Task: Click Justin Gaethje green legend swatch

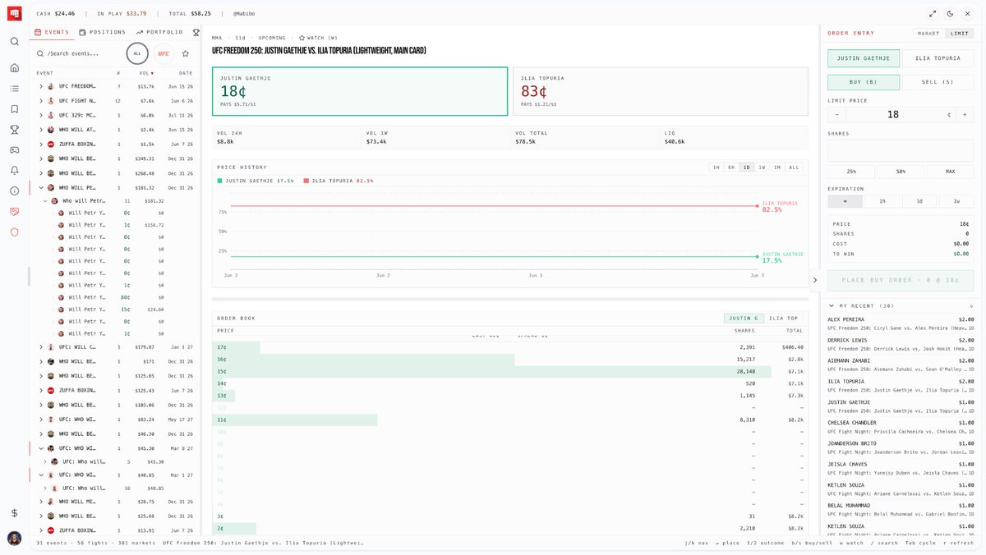Action: (x=220, y=181)
